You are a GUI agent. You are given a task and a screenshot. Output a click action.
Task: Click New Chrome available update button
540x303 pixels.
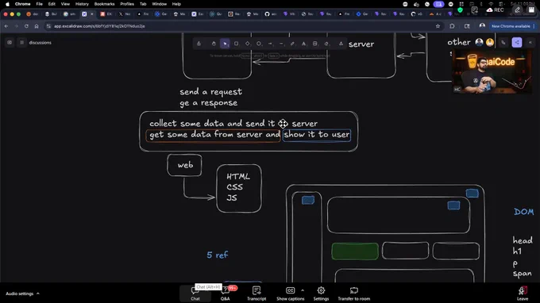(511, 26)
